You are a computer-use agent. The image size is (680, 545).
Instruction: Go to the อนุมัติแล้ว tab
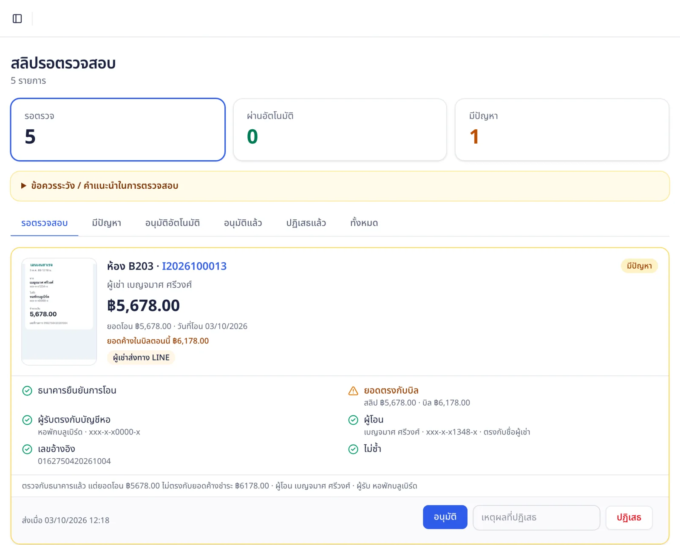[x=243, y=223]
